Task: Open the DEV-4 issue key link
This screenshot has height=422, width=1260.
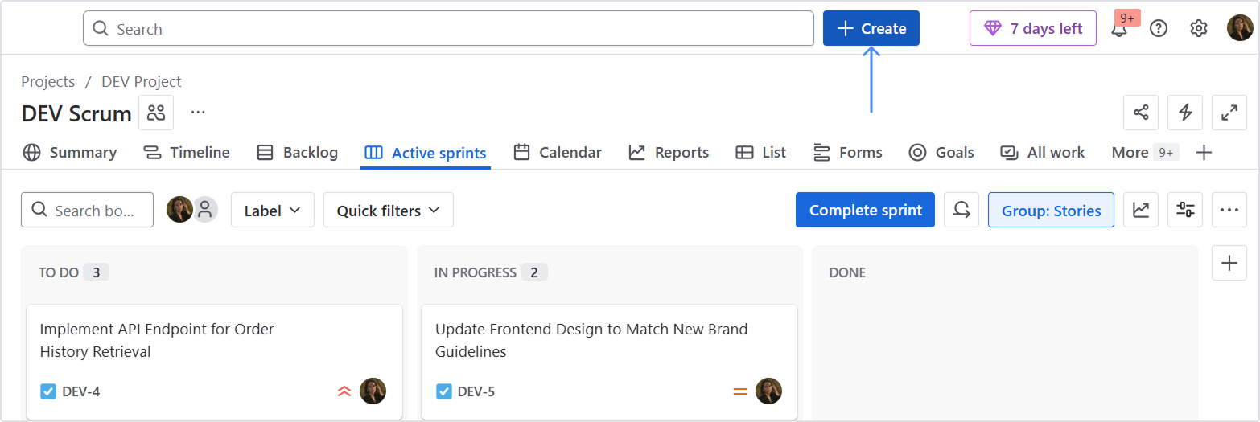Action: pos(81,391)
